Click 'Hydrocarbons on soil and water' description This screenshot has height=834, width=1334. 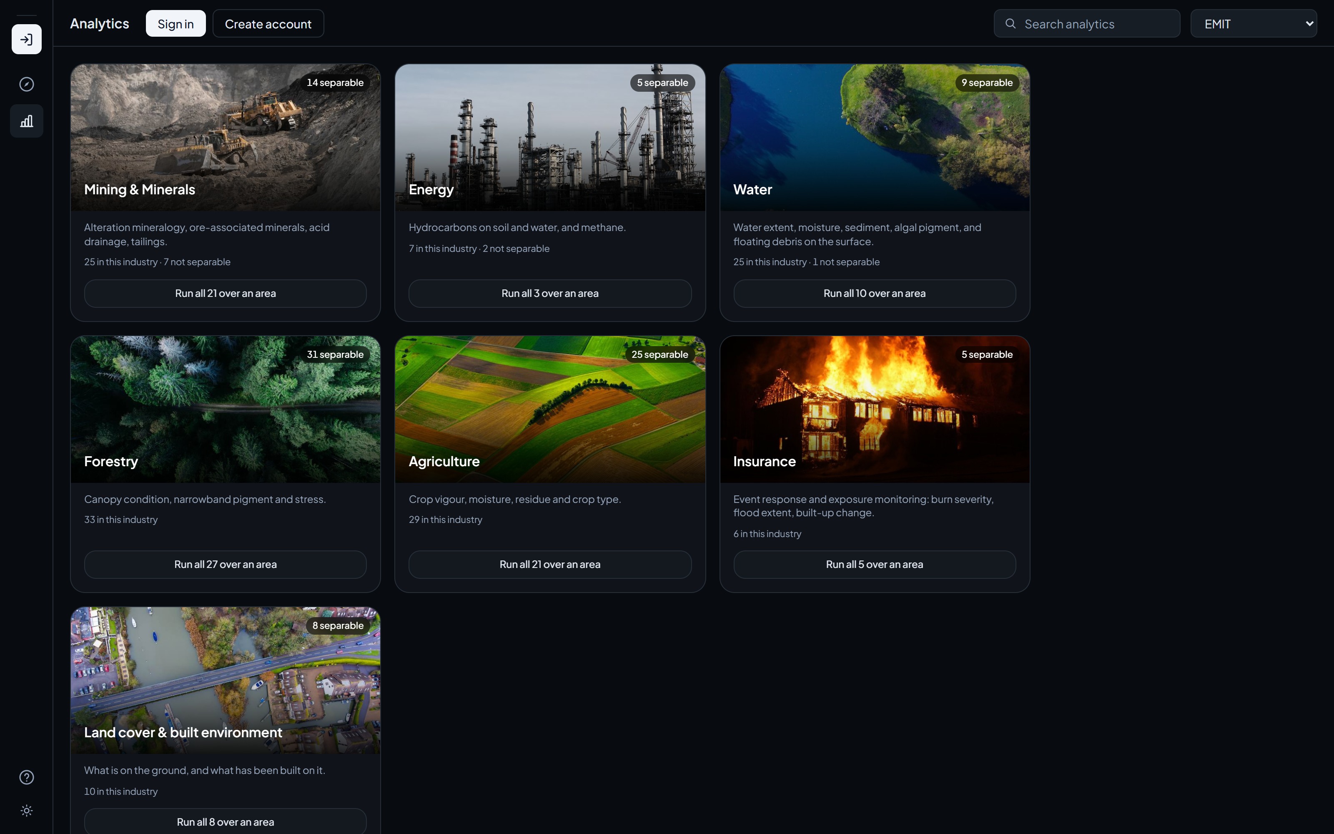coord(517,227)
